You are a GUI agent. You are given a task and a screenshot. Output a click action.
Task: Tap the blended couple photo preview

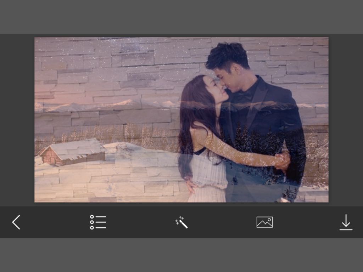coord(181,120)
